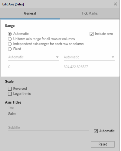The image size is (121, 151).
Task: Choose the Fixed range option
Action: pos(10,49)
